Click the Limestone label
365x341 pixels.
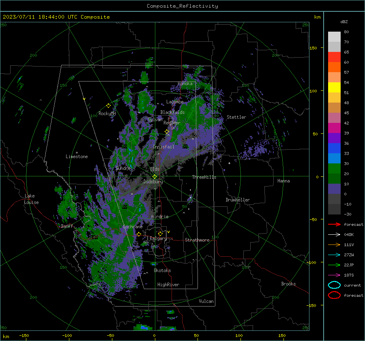point(77,157)
